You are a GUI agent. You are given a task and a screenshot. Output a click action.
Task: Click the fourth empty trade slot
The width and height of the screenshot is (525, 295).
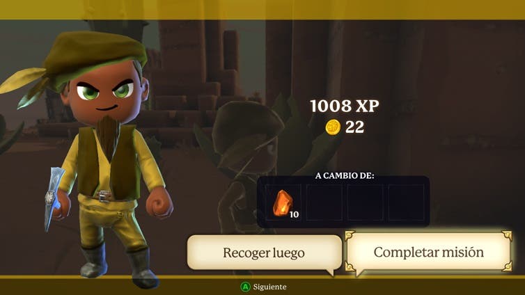pyautogui.click(x=406, y=202)
